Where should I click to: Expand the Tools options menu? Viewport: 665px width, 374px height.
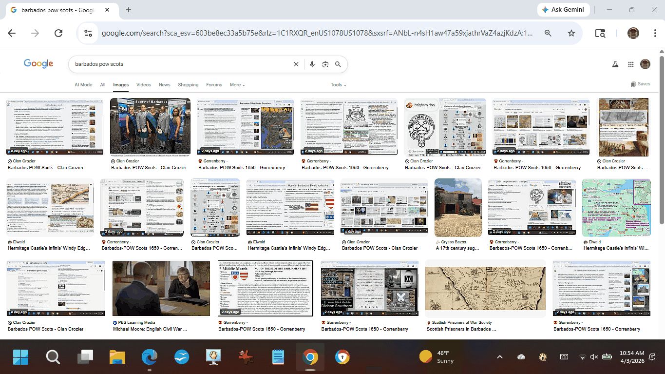[338, 85]
